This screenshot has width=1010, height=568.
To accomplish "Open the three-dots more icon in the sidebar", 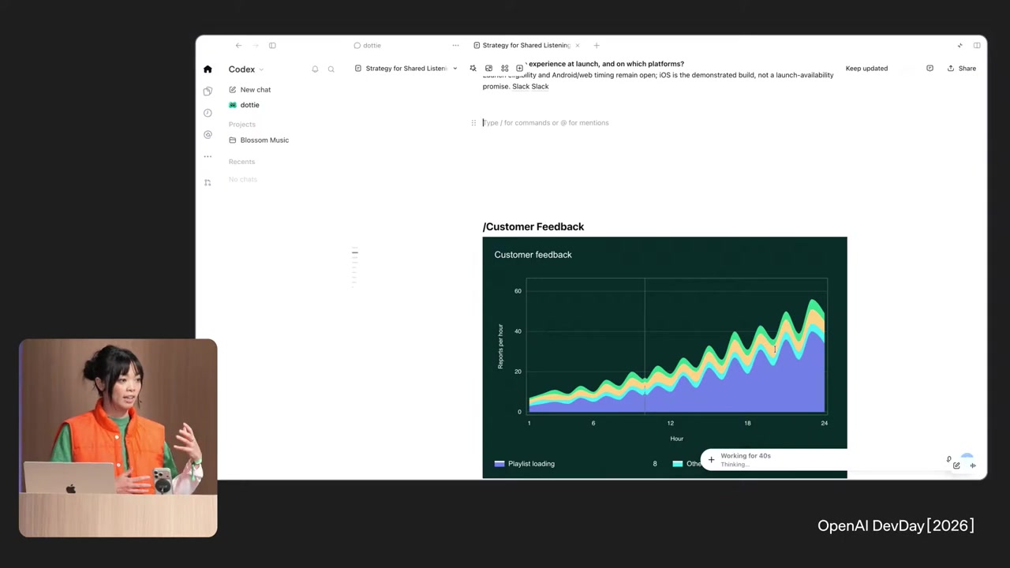I will [x=208, y=156].
